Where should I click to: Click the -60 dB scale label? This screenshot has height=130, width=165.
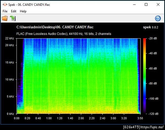point(153,68)
